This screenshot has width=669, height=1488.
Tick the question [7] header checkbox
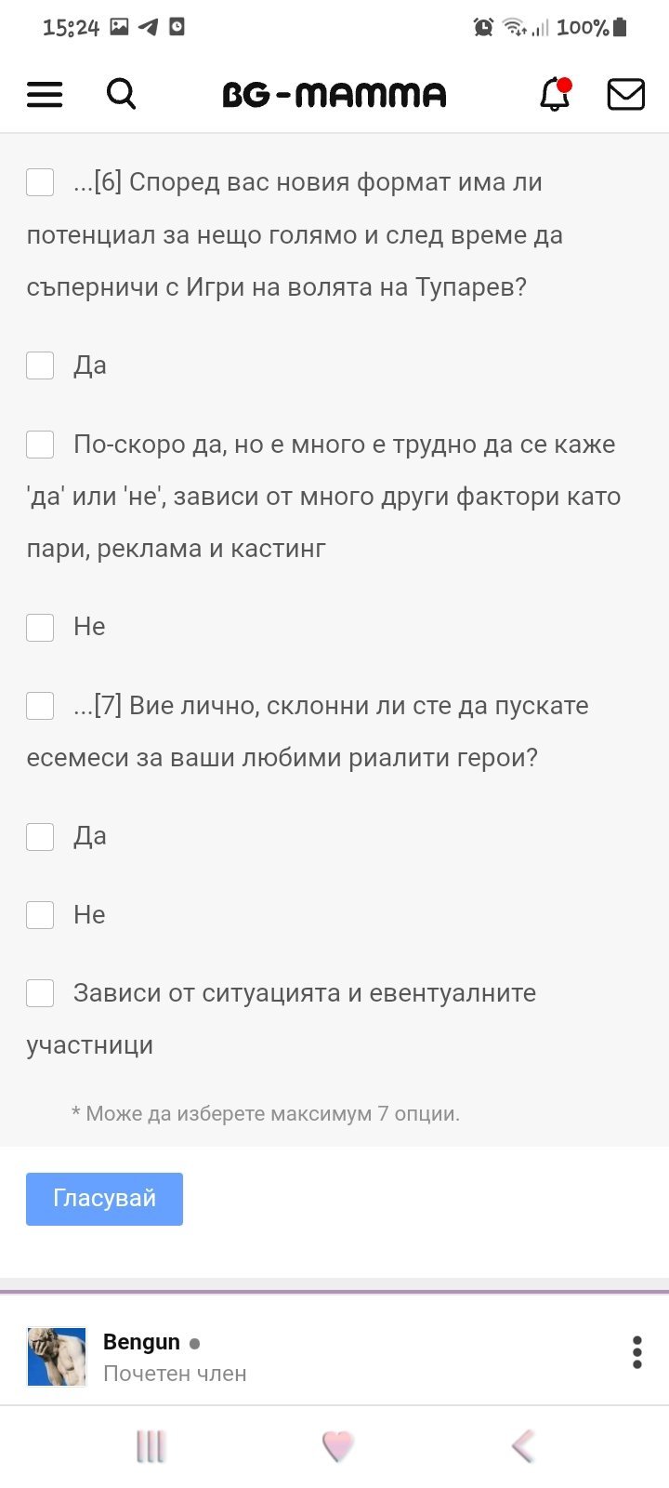pos(40,706)
